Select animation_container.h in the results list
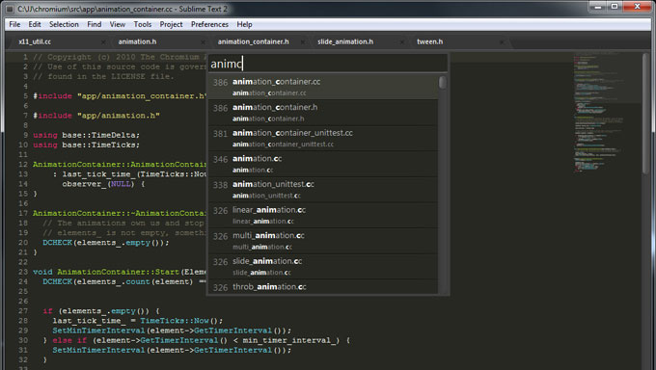 (323, 113)
